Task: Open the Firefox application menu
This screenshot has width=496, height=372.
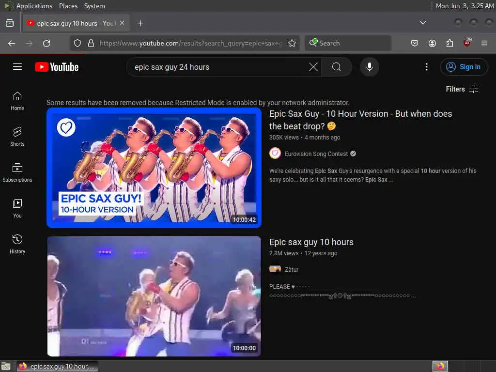Action: [484, 43]
